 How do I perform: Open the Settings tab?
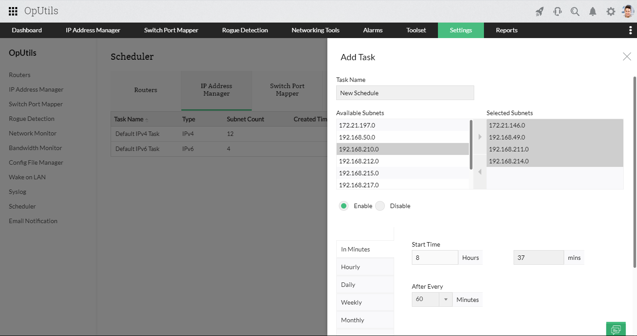[x=461, y=30]
